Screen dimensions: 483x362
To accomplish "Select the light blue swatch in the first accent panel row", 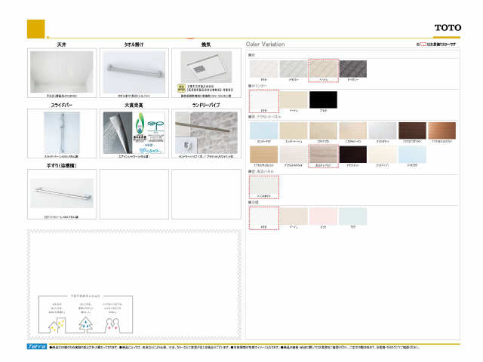I will [263, 131].
